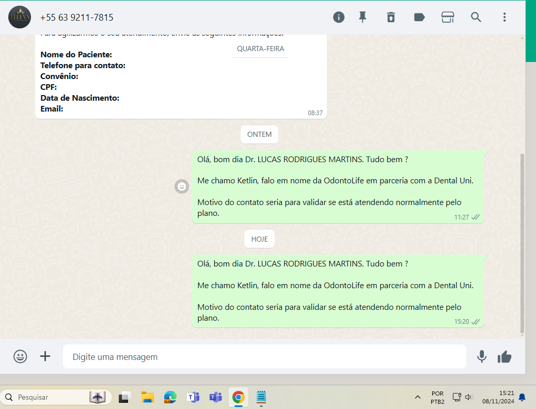Open the label tag icon

click(419, 17)
